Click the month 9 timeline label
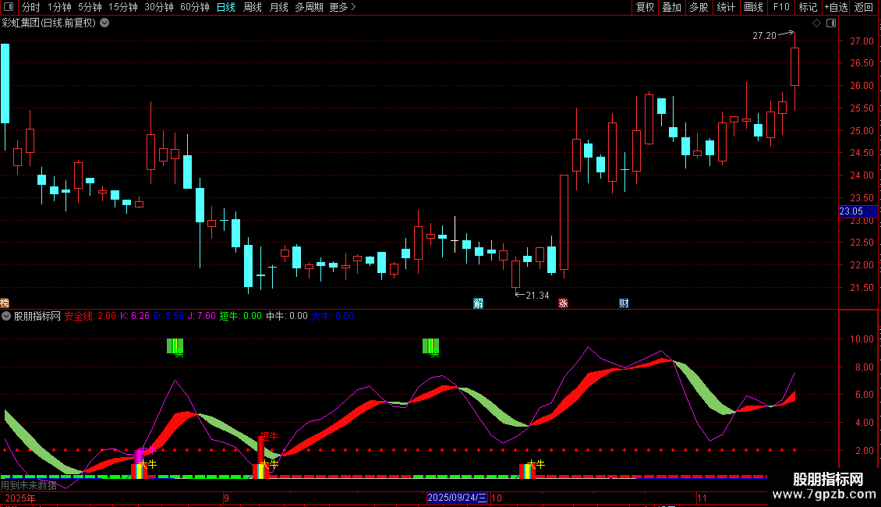881x507 pixels. 226,498
